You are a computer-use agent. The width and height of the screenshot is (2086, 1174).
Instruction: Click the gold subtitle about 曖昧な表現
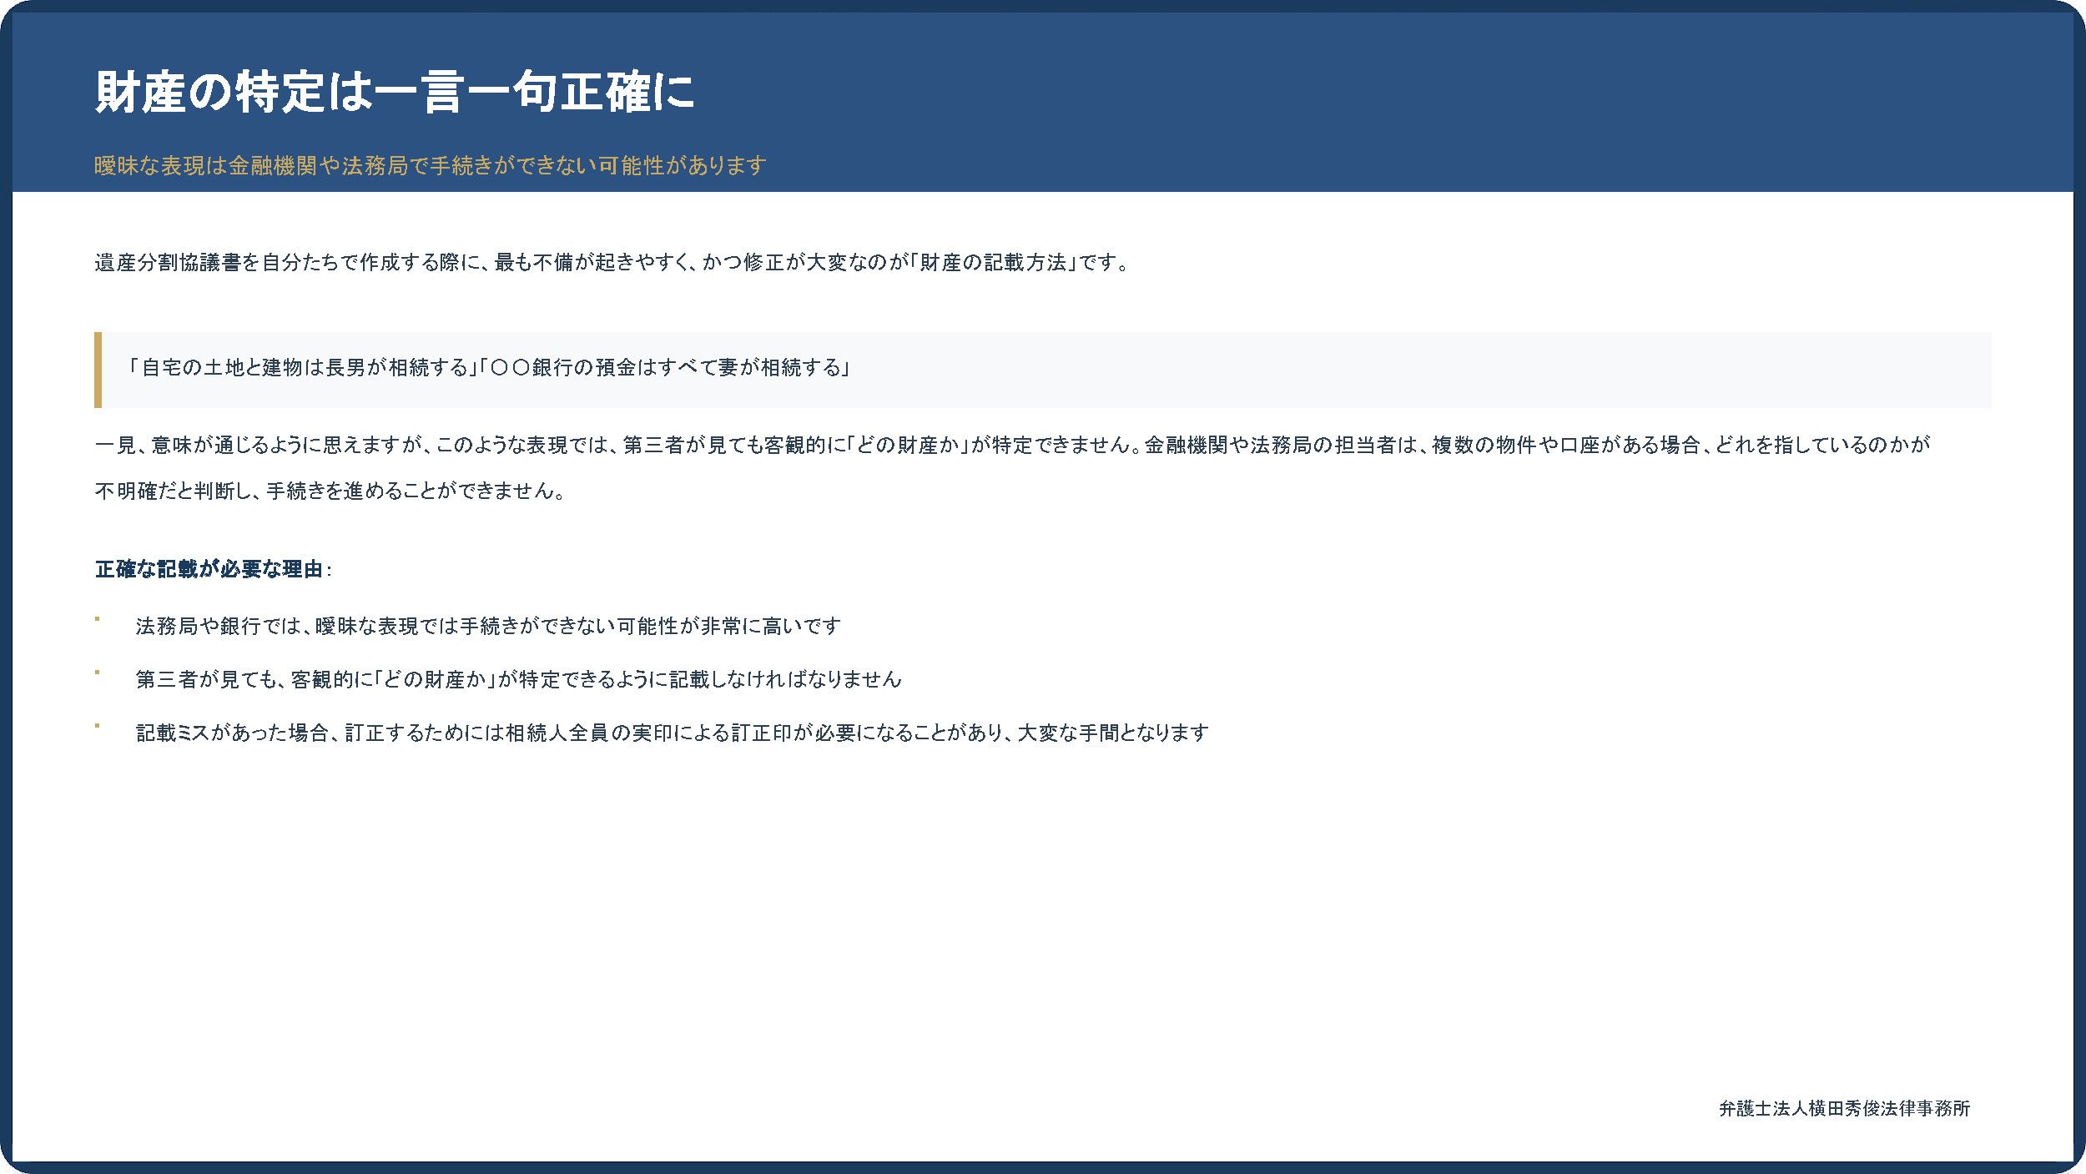430,165
